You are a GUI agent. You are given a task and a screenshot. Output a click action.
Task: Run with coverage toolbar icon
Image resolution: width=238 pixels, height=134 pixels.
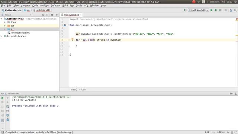click(220, 10)
